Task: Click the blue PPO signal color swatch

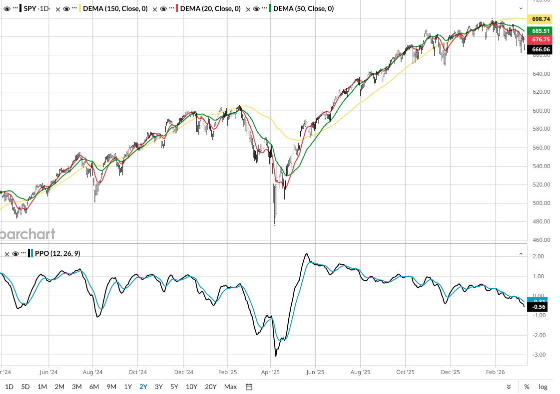Action: tap(32, 253)
